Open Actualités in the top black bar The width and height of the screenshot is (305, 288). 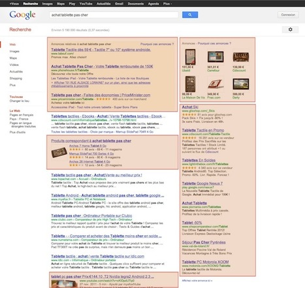(x=103, y=4)
